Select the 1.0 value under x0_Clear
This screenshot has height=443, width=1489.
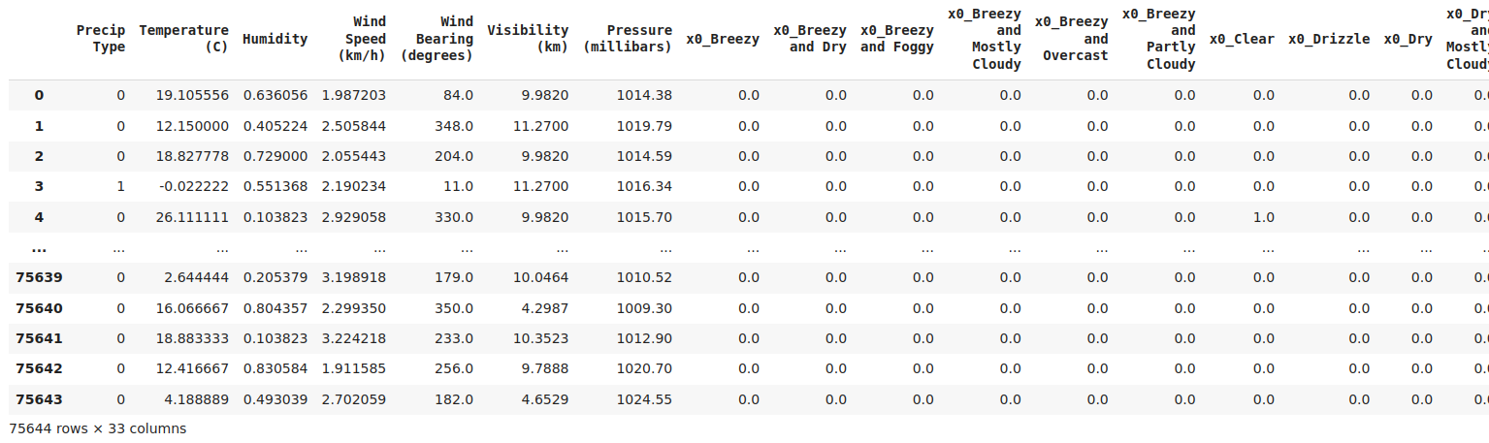1263,217
